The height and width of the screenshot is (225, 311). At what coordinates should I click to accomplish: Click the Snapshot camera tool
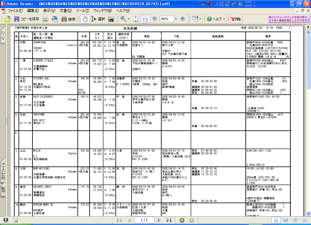(x=111, y=19)
